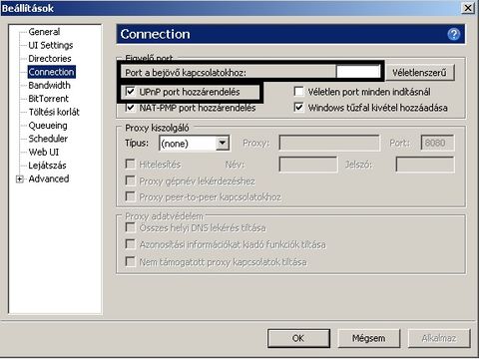Screen dimensions: 479x359
Task: Toggle Windows tűzfal kivétel hozzáadása
Action: click(x=298, y=108)
